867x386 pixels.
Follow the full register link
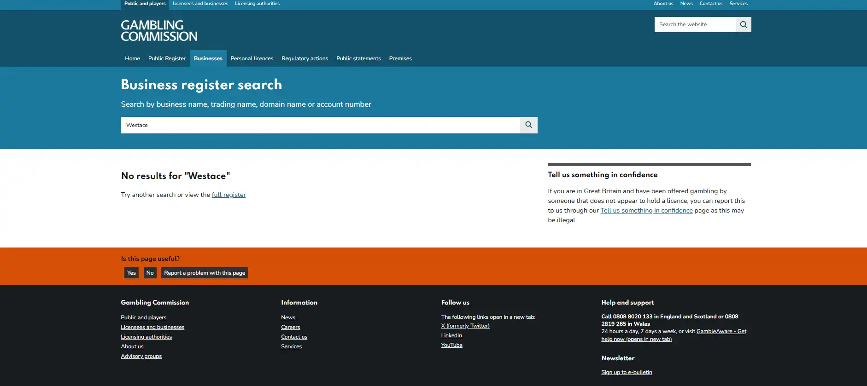pos(229,195)
